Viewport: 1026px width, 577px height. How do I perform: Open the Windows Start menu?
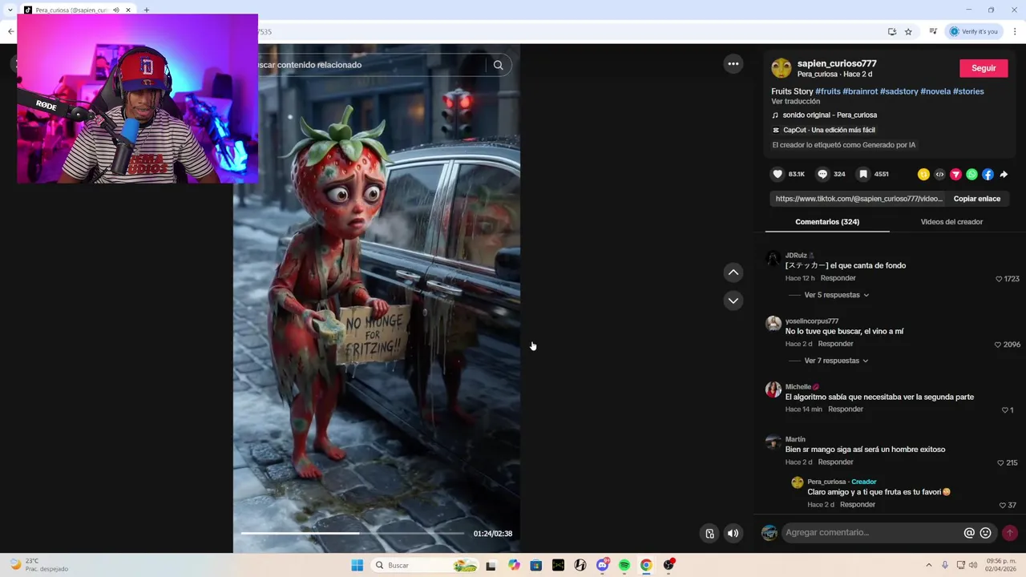click(x=357, y=565)
